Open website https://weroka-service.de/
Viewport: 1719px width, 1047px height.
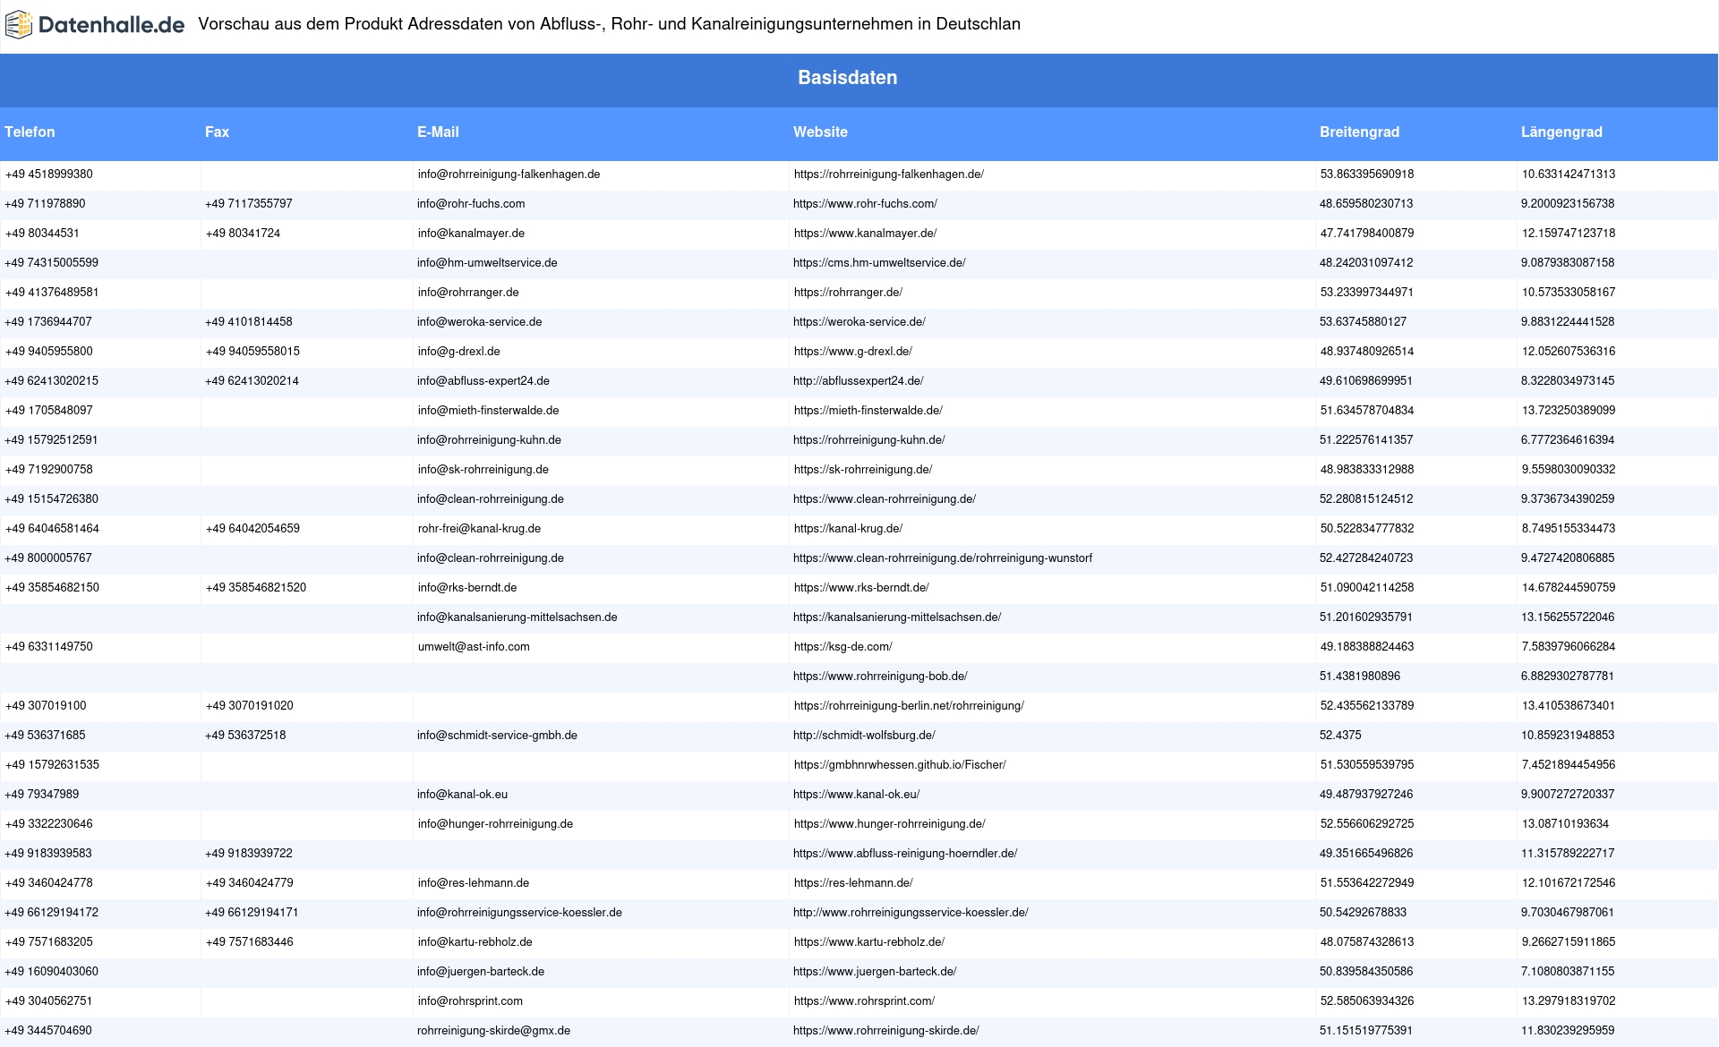pos(859,322)
